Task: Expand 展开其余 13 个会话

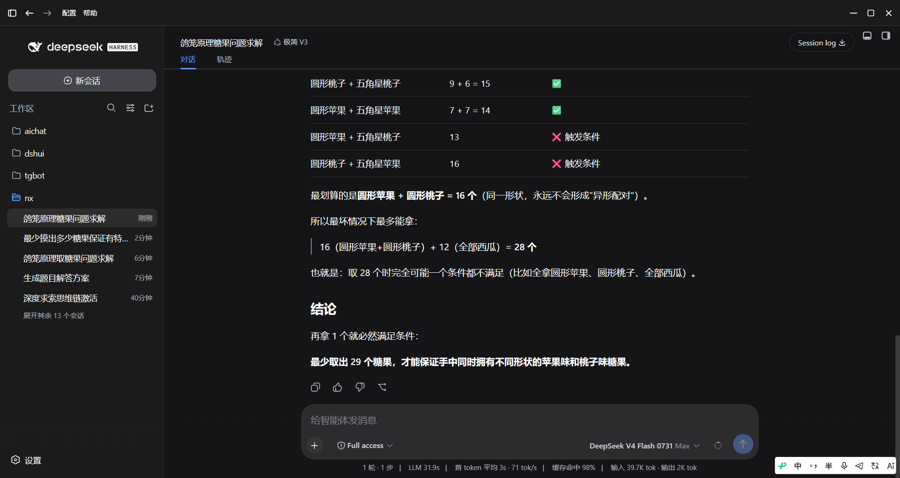Action: coord(54,316)
